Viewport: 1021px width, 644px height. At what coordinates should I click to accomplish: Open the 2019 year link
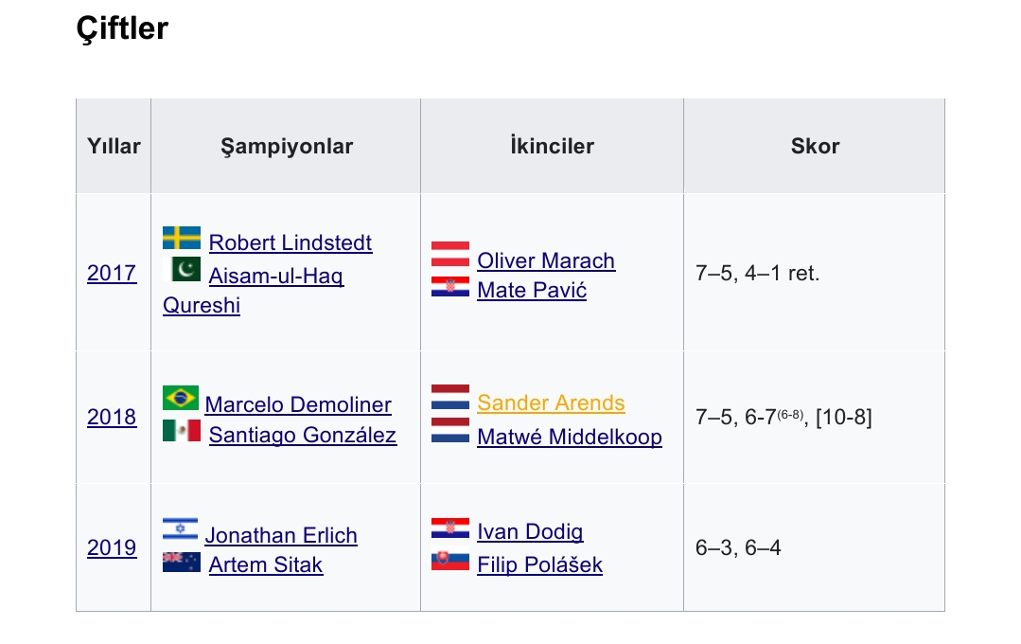click(112, 547)
